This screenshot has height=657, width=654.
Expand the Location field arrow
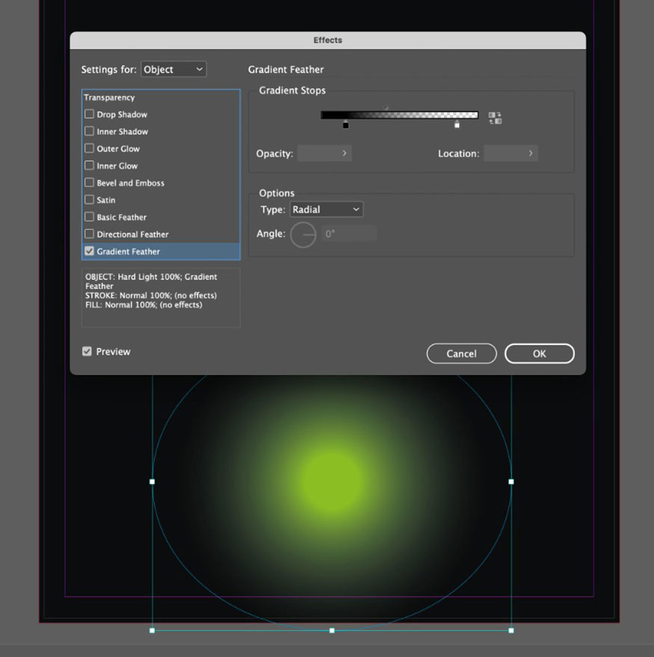tap(531, 153)
